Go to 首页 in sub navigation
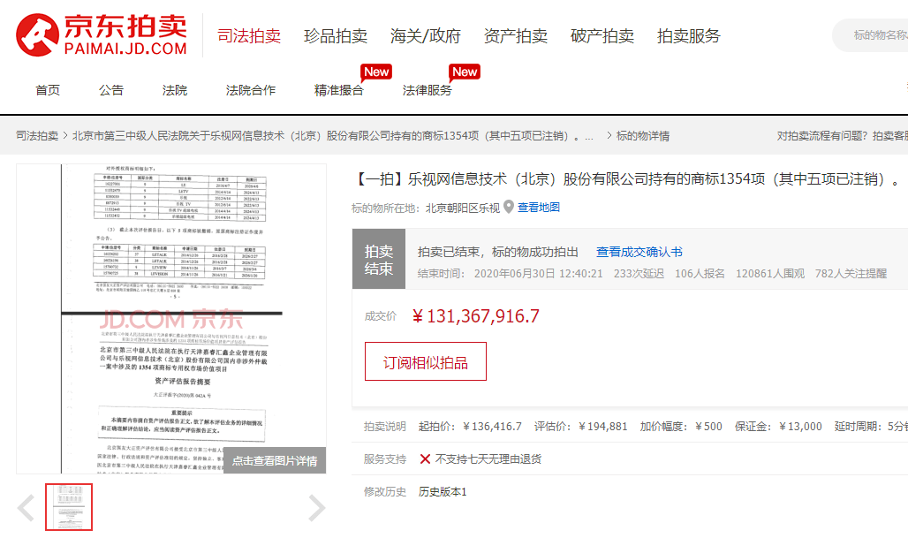This screenshot has width=908, height=538. tap(48, 90)
